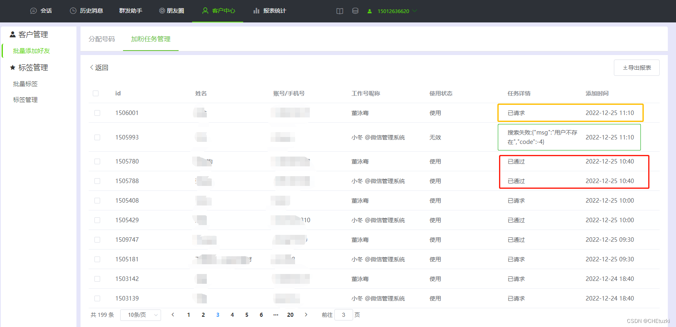676x327 pixels.
Task: Select current page 3 in pagination
Action: [x=218, y=315]
